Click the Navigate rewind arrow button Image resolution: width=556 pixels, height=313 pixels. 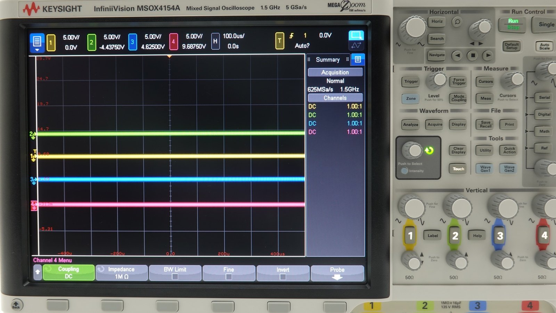(457, 55)
